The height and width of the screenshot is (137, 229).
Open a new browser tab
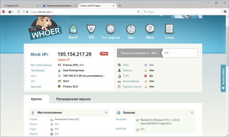click(x=120, y=6)
